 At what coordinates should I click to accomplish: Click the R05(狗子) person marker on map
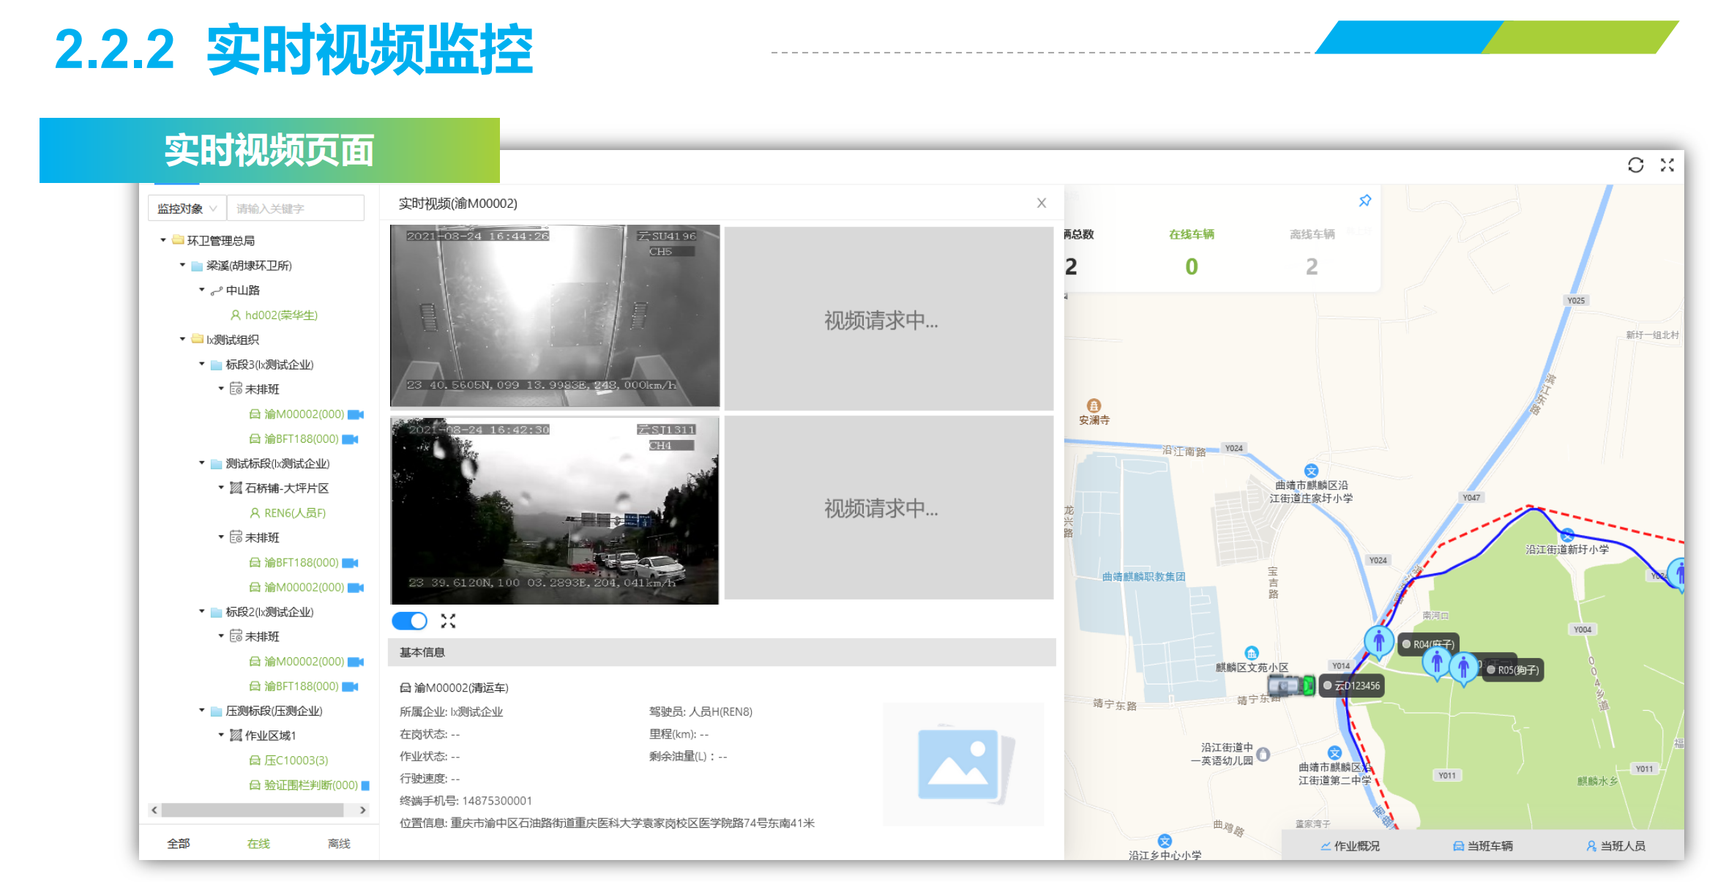(1463, 667)
